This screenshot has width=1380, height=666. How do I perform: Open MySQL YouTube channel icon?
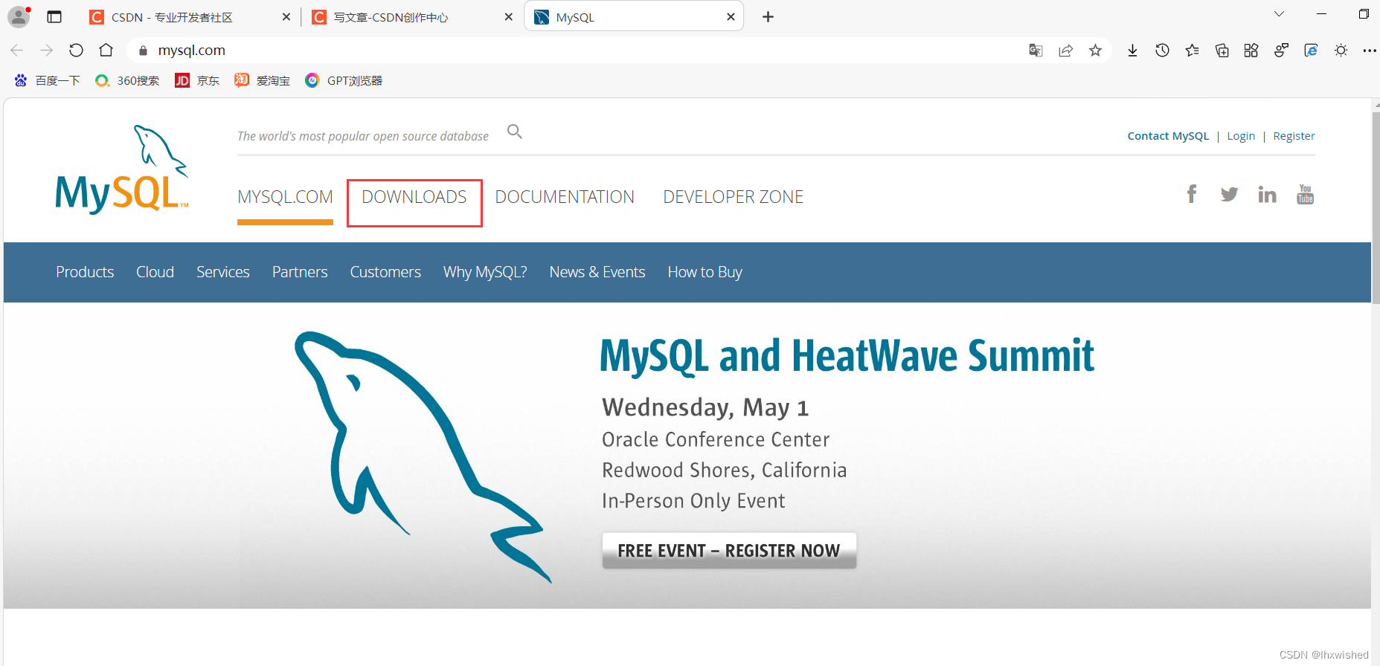coord(1305,194)
